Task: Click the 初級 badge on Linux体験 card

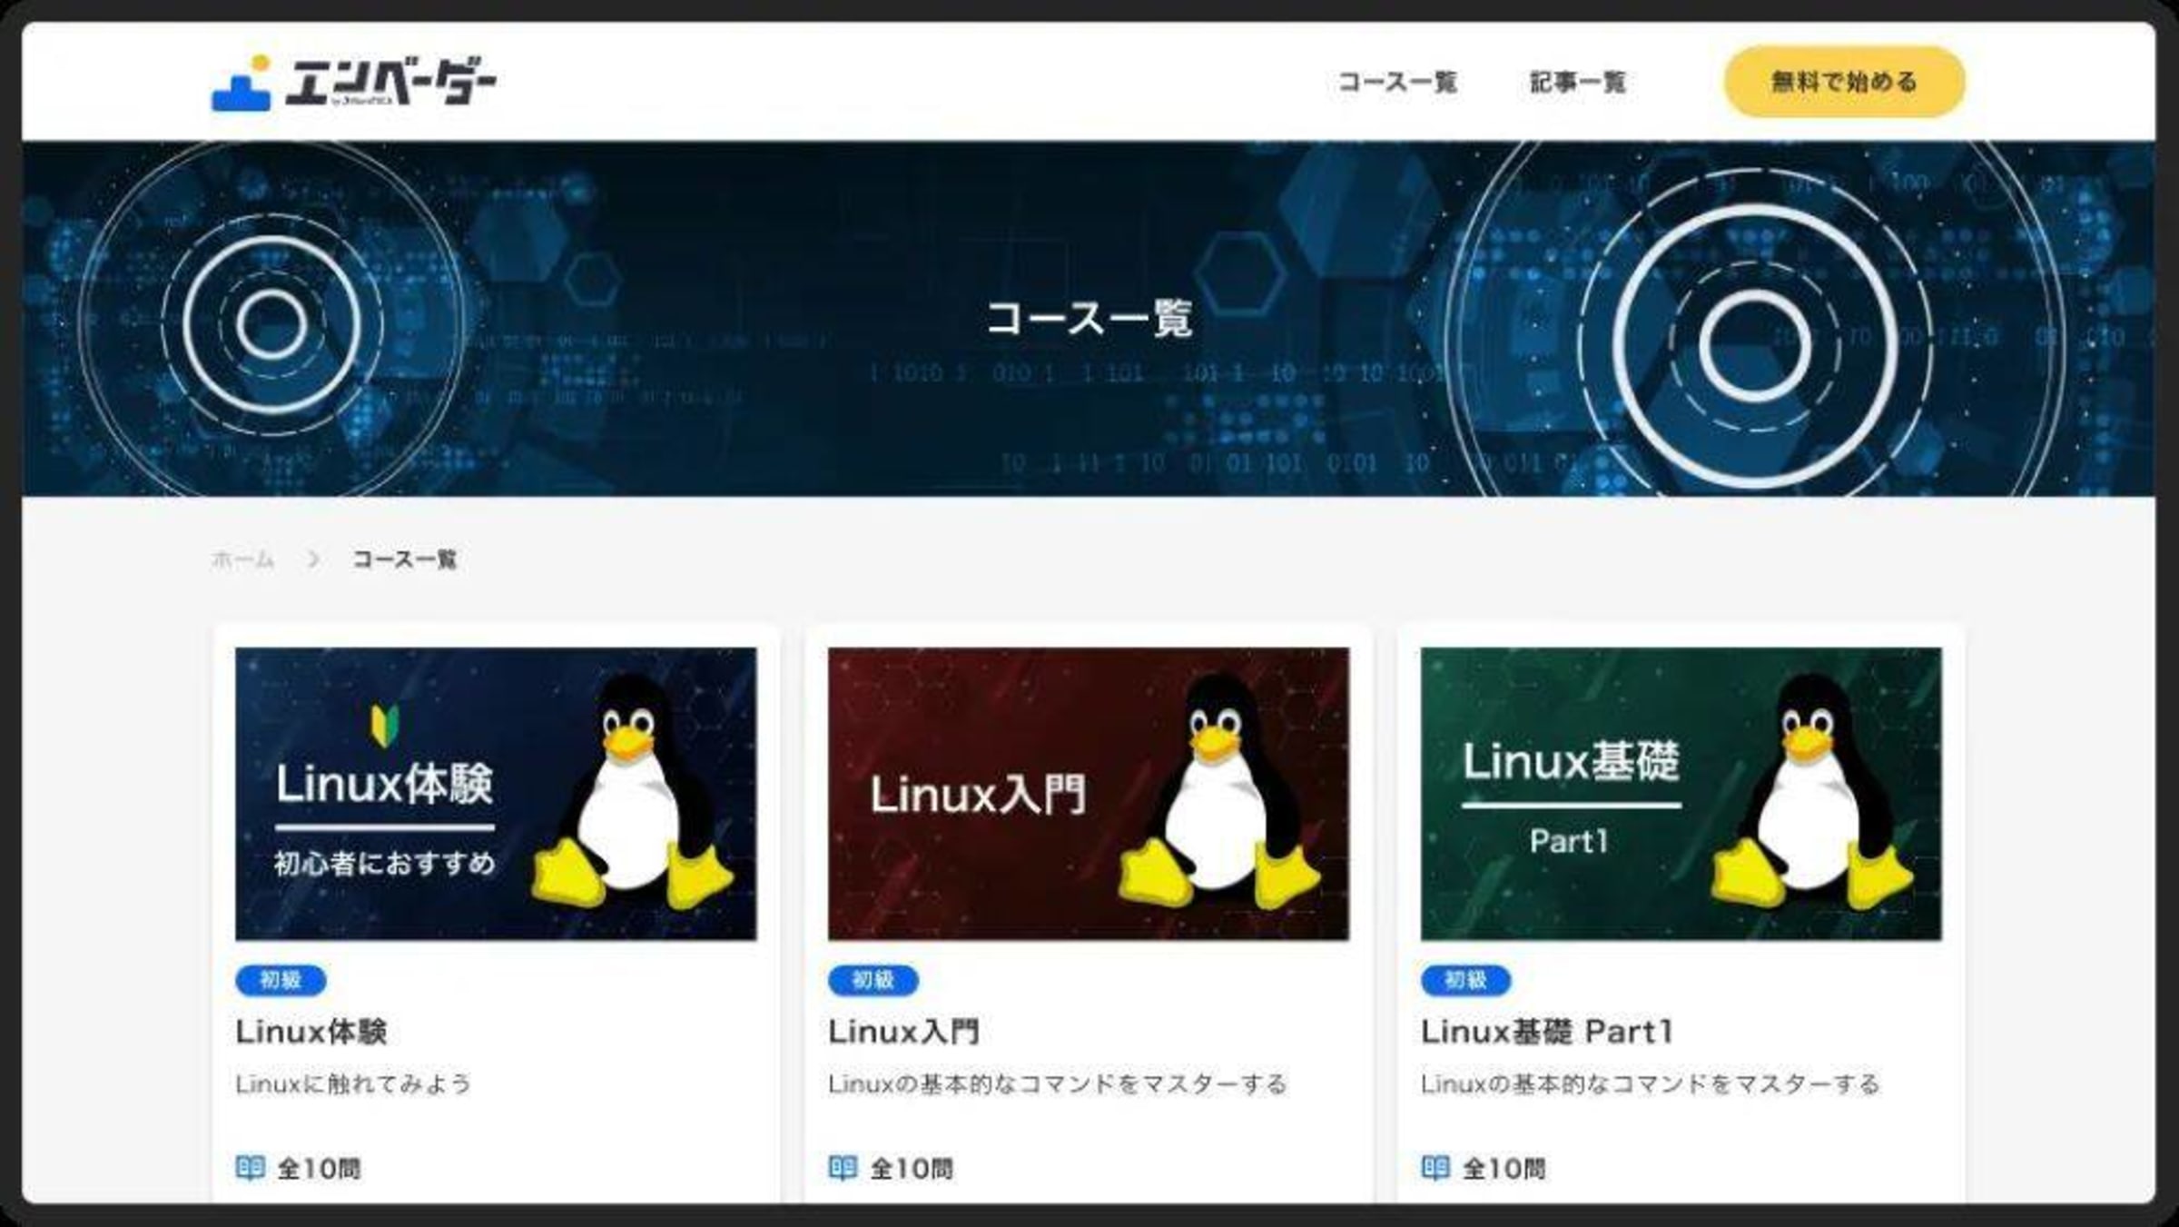Action: tap(281, 980)
